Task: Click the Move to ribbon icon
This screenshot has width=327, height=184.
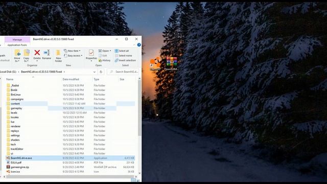Action: (x=17, y=56)
